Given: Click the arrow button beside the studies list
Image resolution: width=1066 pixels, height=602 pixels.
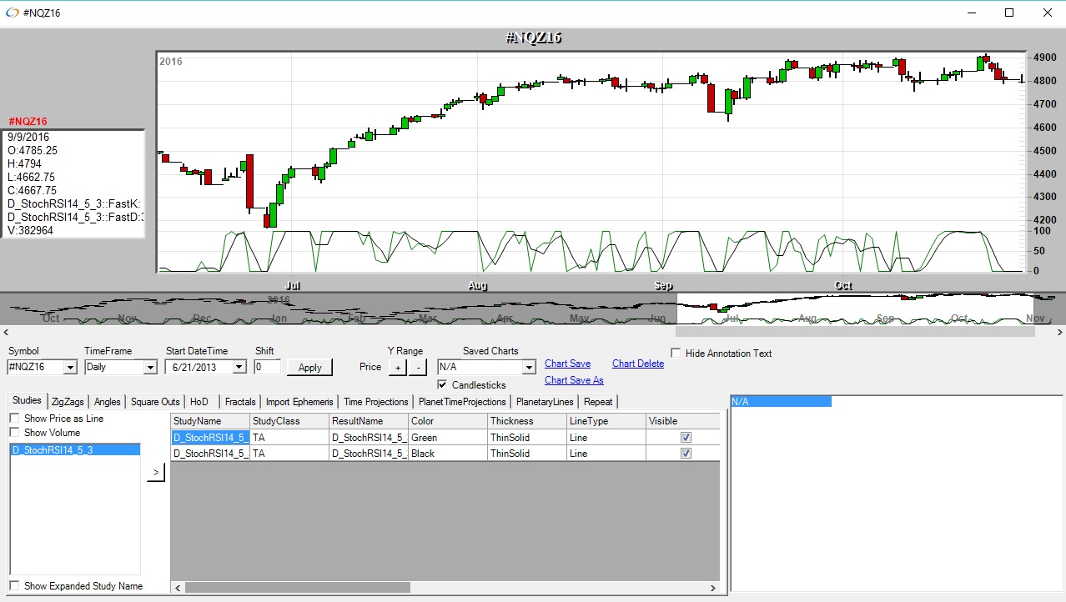Looking at the screenshot, I should [155, 473].
